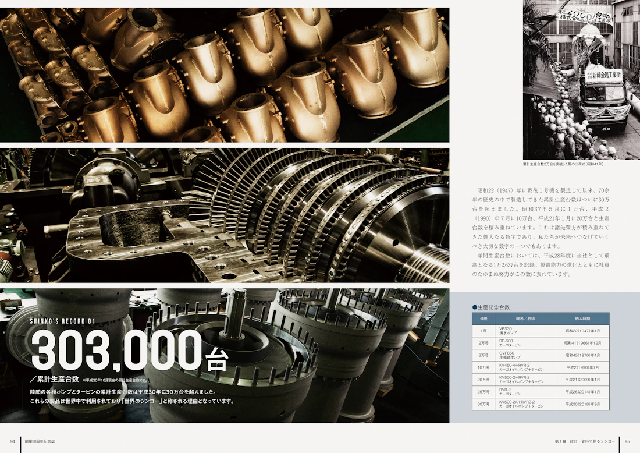Click the body line ending 'べき大切な数字の一つでもあります。'
The image size is (640, 453).
[x=516, y=246]
